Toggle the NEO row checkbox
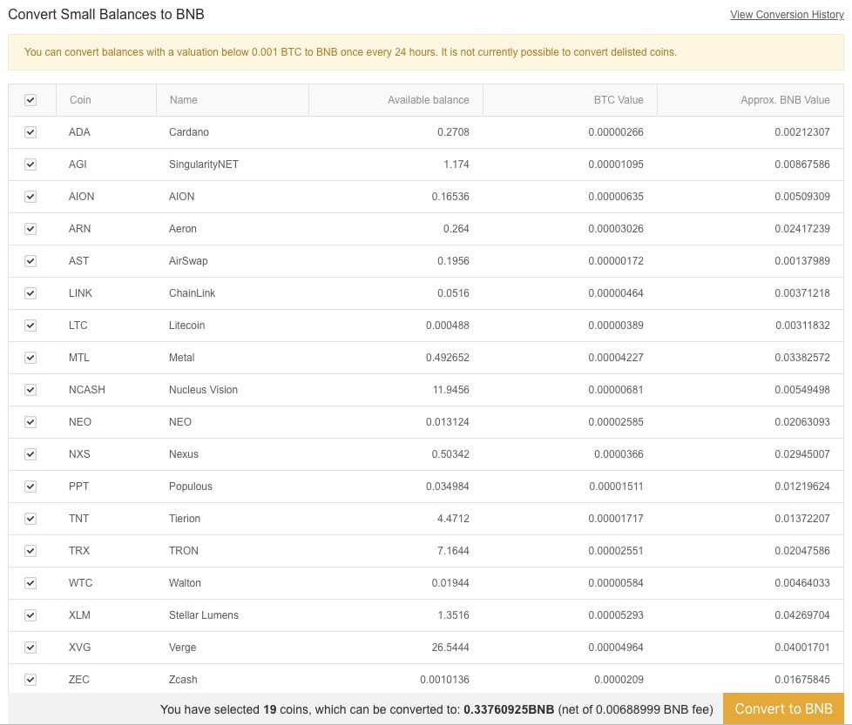The width and height of the screenshot is (852, 725). point(30,422)
